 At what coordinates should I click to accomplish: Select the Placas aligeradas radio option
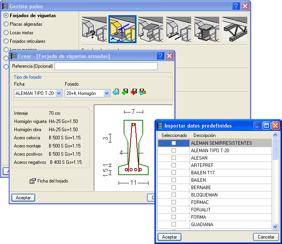tap(6, 24)
